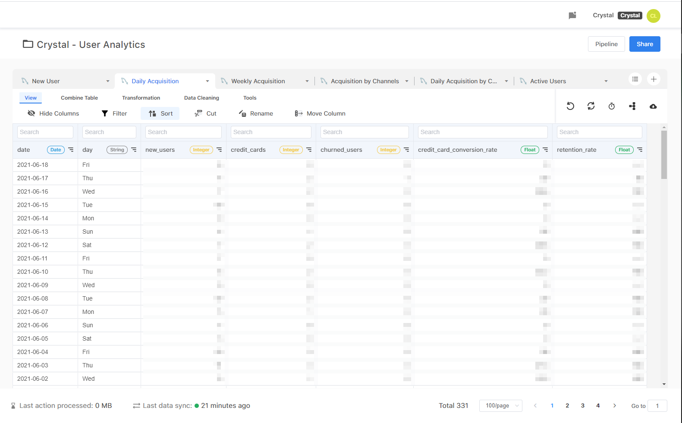Click the day column Search field
The image size is (682, 423).
click(109, 132)
